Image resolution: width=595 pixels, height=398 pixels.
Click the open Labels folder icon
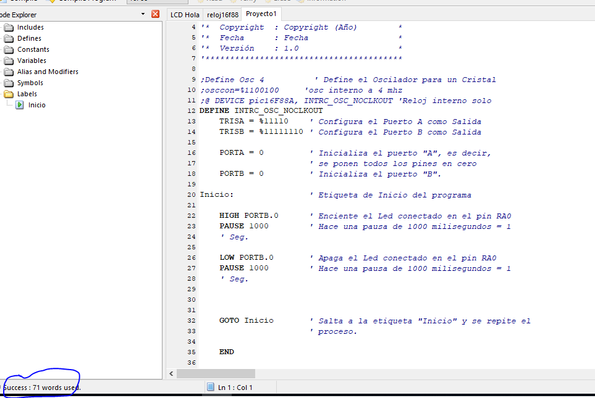click(x=9, y=94)
